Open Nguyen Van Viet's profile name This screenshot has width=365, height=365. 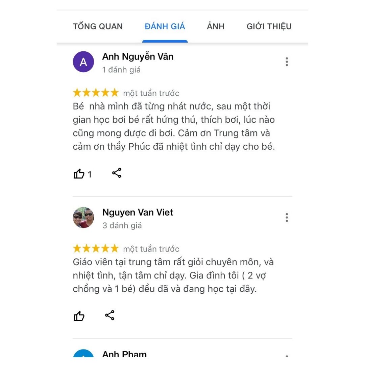pyautogui.click(x=138, y=212)
